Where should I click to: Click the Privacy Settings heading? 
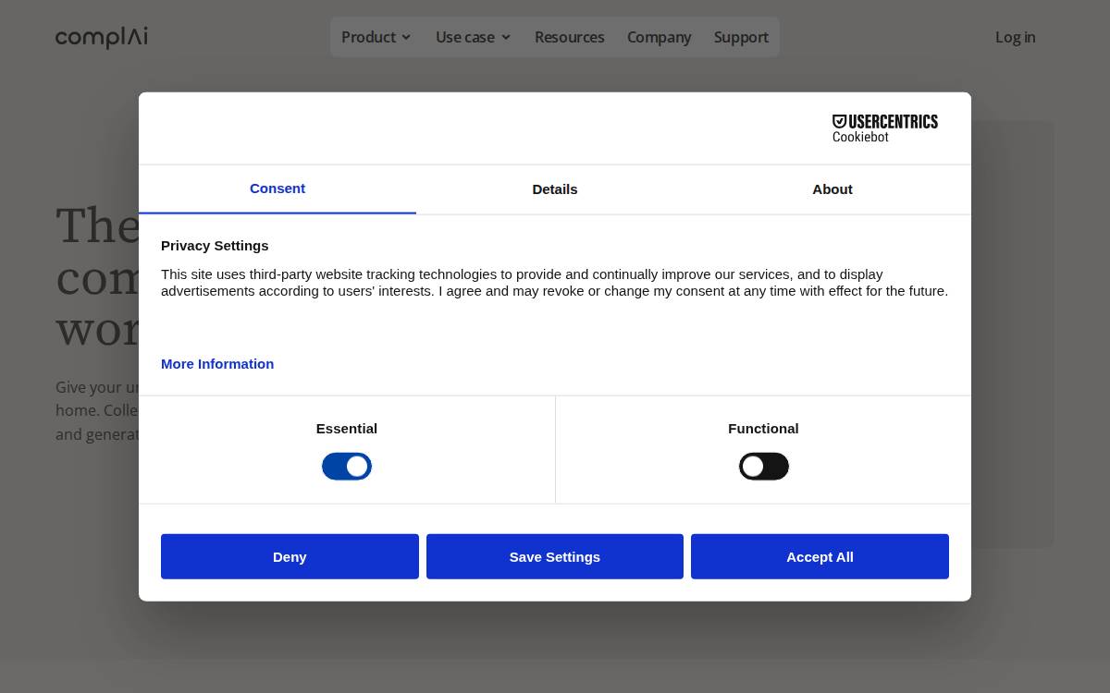[x=215, y=246]
